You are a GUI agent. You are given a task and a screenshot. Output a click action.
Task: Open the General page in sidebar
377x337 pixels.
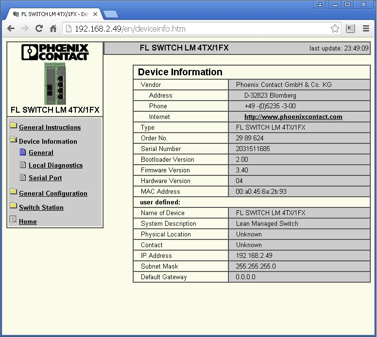coord(41,152)
